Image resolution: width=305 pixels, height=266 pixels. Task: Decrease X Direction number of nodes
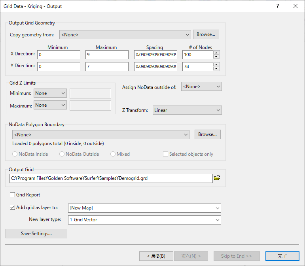(x=216, y=57)
